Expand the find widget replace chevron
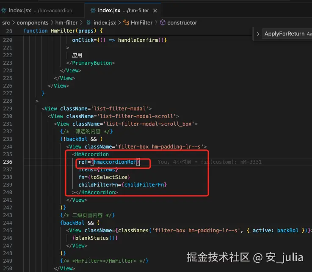312x272 pixels. pyautogui.click(x=258, y=34)
